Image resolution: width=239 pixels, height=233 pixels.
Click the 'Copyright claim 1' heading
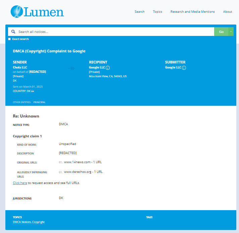coord(27,136)
